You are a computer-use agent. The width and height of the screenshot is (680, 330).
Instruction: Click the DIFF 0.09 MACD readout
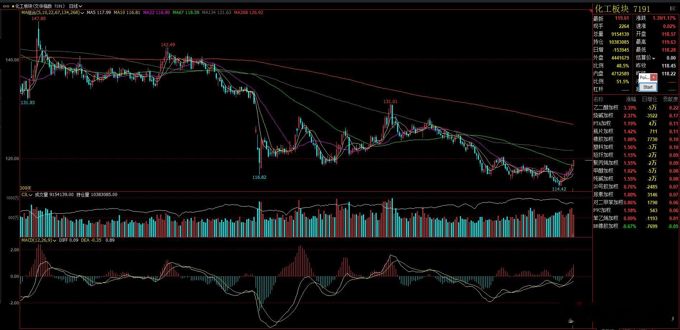click(69, 240)
